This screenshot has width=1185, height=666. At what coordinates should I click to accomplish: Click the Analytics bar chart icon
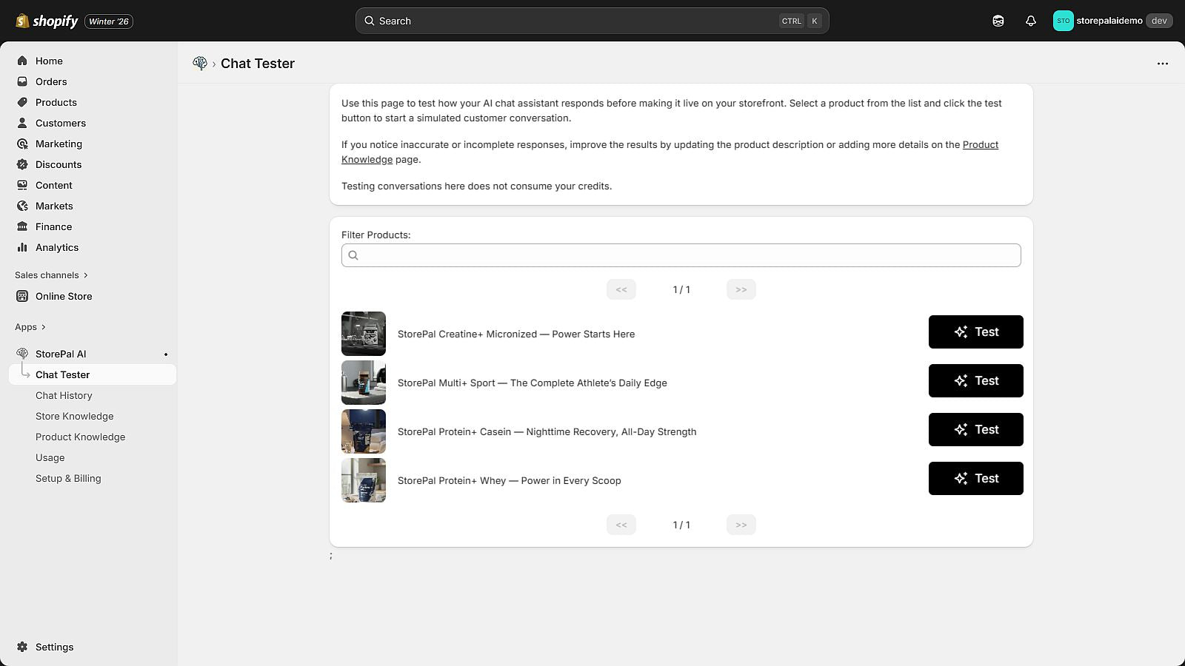click(x=22, y=247)
